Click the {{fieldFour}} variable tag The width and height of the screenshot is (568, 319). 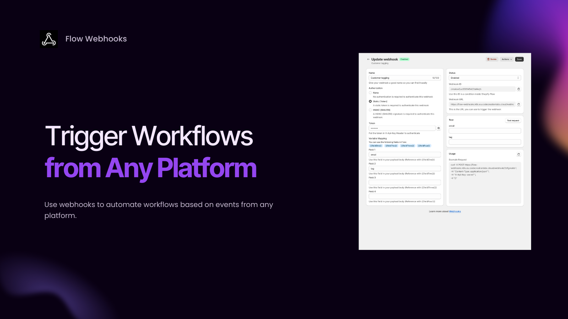pyautogui.click(x=424, y=146)
